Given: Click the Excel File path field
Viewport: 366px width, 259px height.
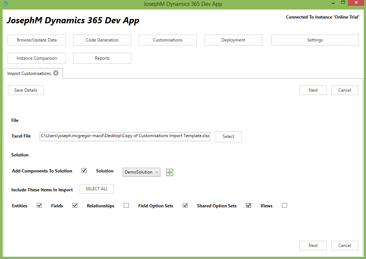Looking at the screenshot, I should click(125, 136).
